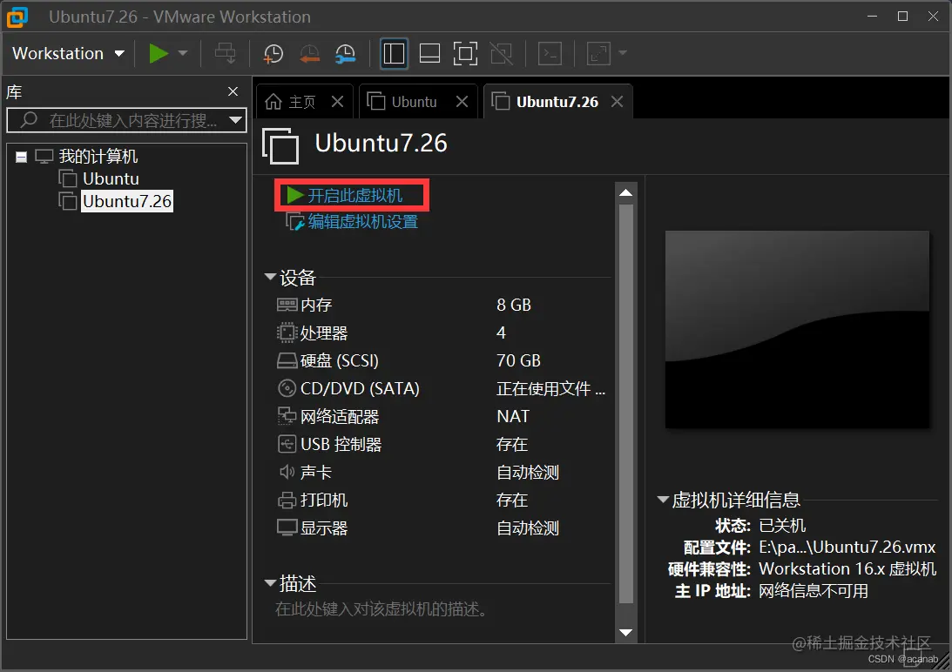Click the 8 GB memory value

pos(514,305)
